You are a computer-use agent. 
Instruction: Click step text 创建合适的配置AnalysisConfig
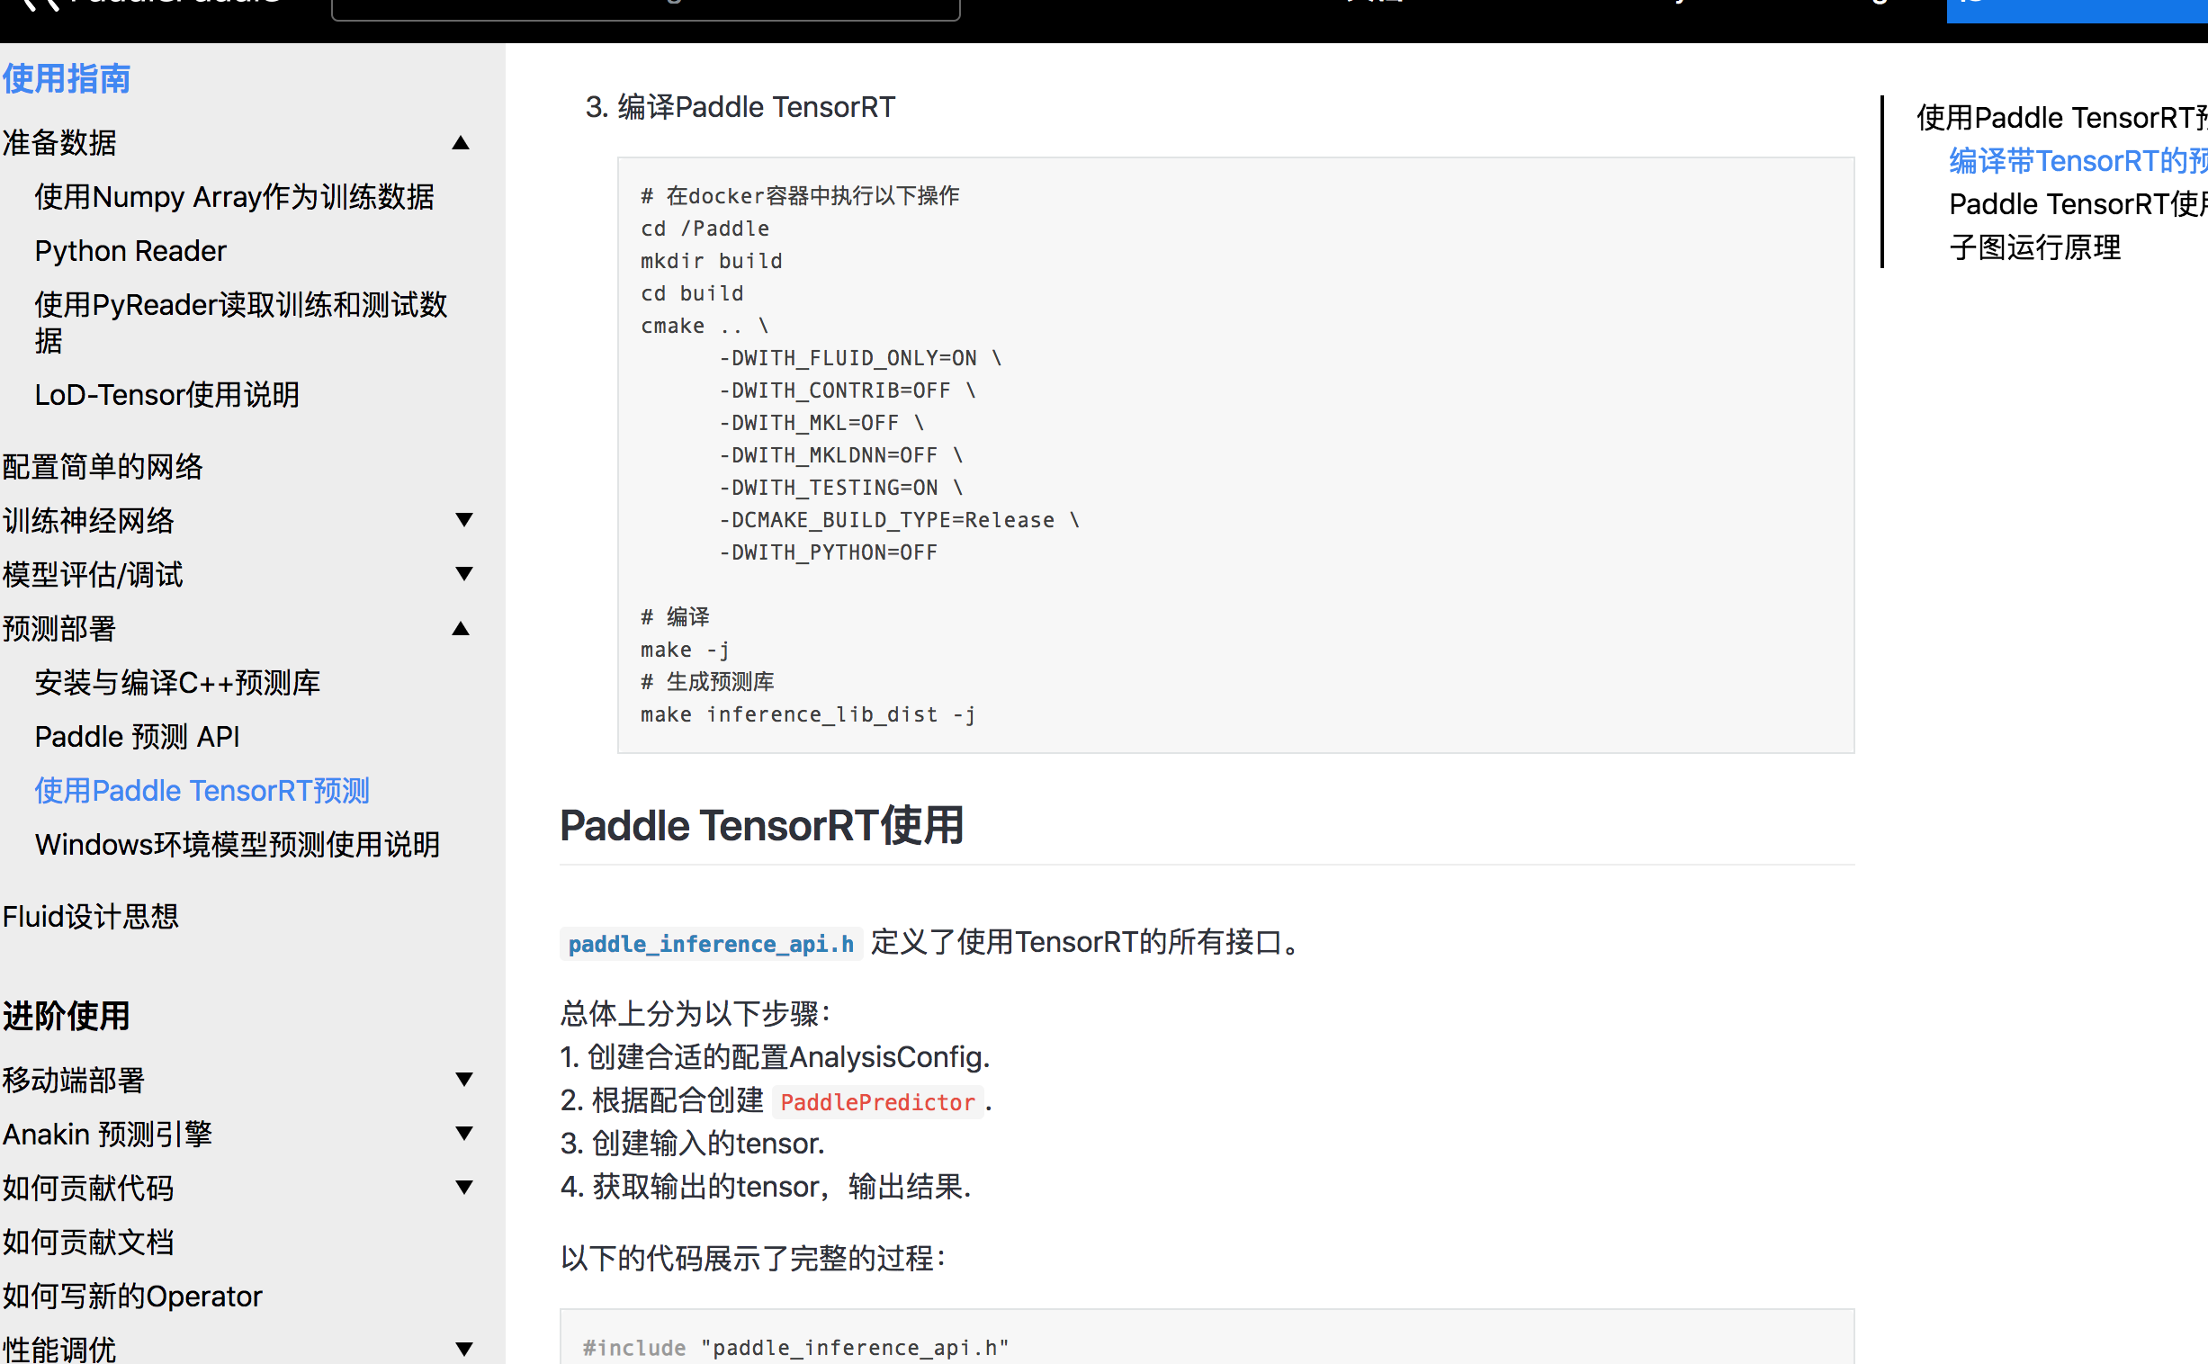[788, 1057]
